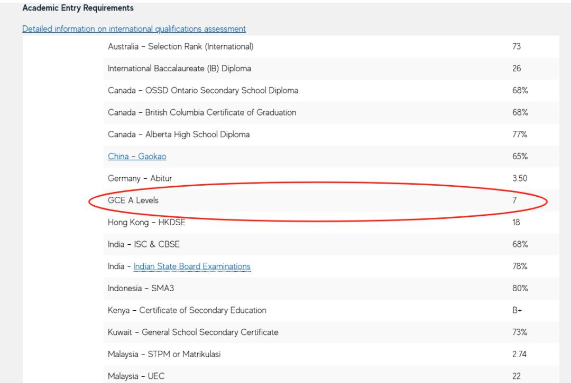The width and height of the screenshot is (571, 383).
Task: Click the Kenya B+ grade value
Action: pyautogui.click(x=517, y=311)
